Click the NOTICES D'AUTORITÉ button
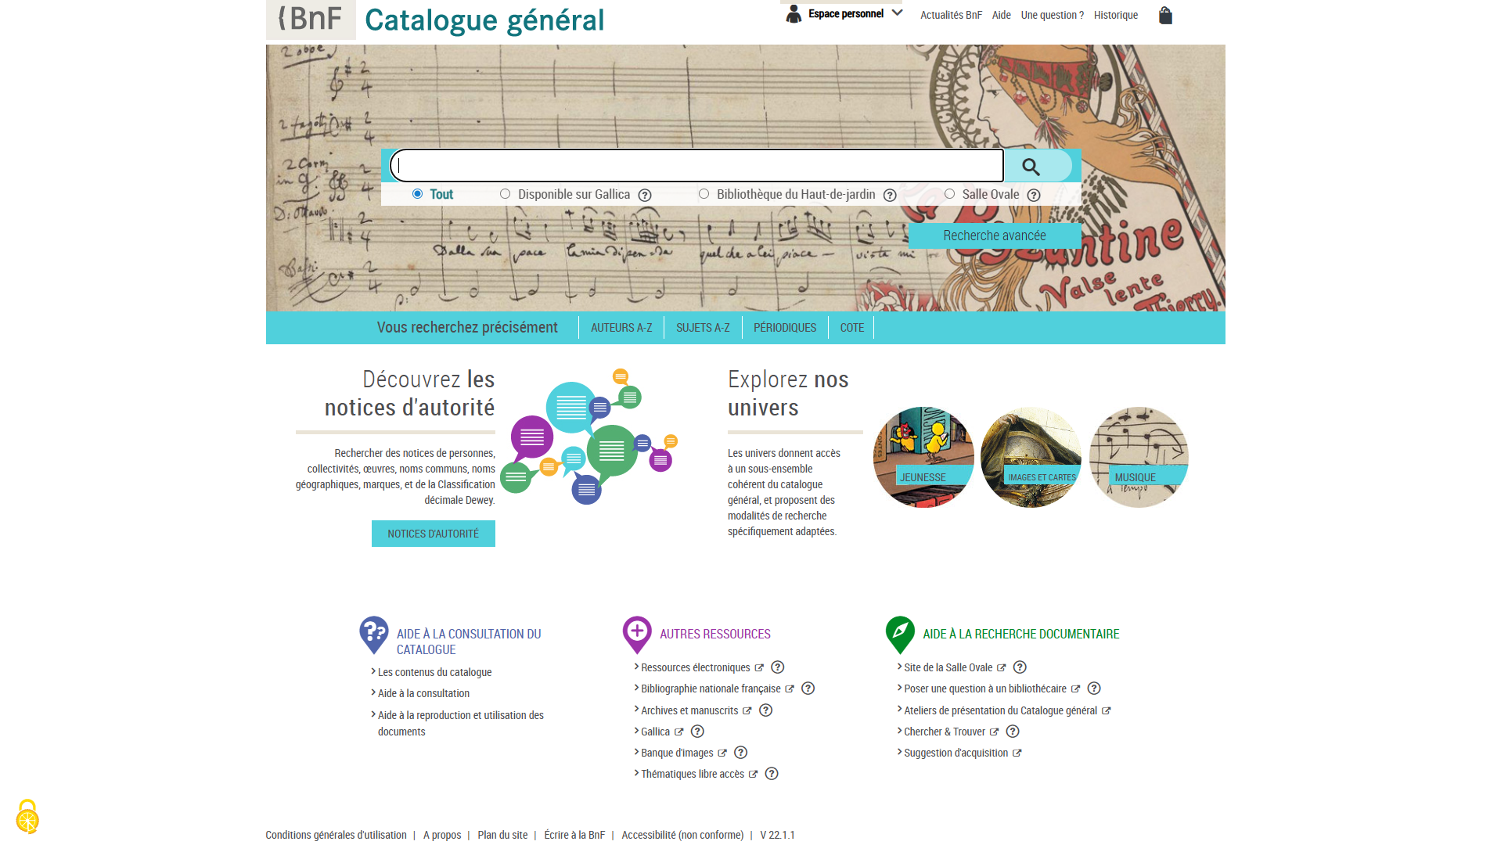Viewport: 1490px width, 845px height. (x=433, y=534)
